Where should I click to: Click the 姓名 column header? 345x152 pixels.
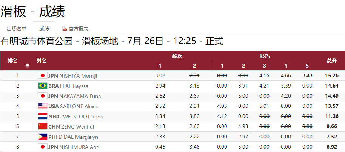pos(42,61)
